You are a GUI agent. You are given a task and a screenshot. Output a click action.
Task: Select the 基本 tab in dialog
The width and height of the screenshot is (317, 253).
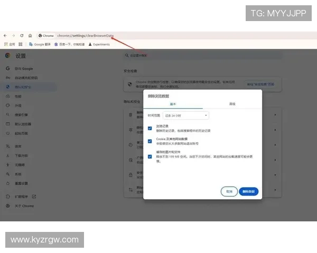(x=173, y=104)
